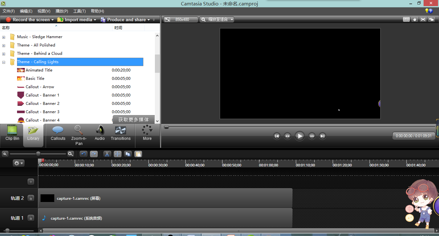Viewport: 439px width, 236px height.
Task: Enable crop mode in preview toolbar
Action: pyautogui.click(x=407, y=19)
